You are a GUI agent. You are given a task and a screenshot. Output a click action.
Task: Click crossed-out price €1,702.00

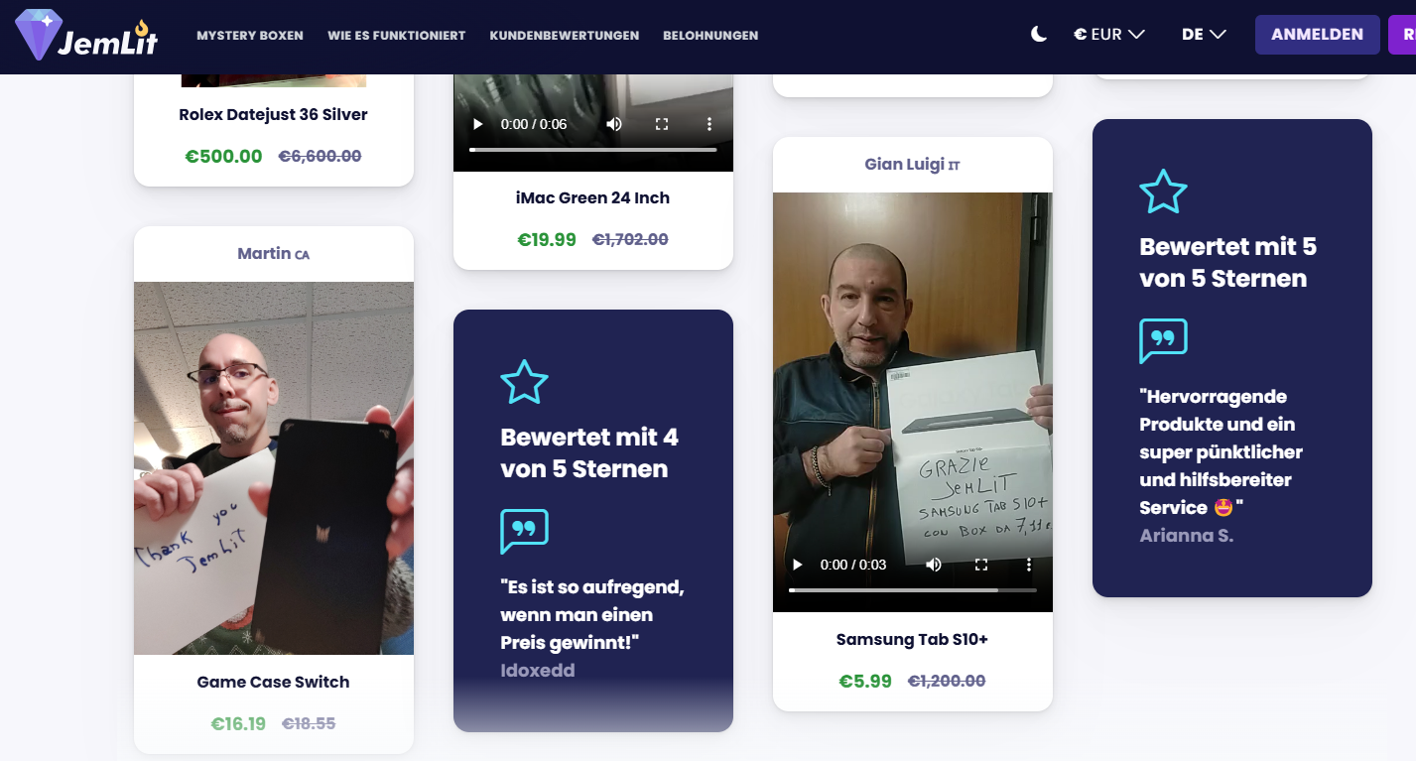point(630,239)
